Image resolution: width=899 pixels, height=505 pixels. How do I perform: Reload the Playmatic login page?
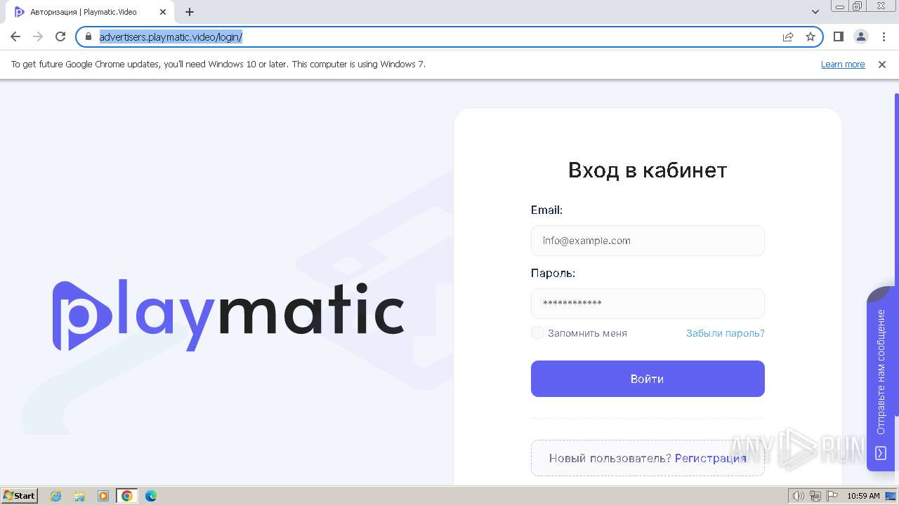[60, 36]
